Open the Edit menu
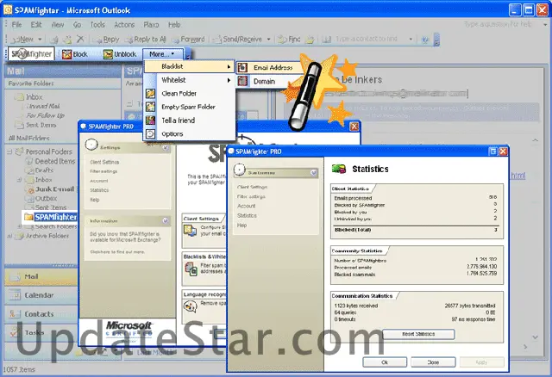 click(36, 25)
